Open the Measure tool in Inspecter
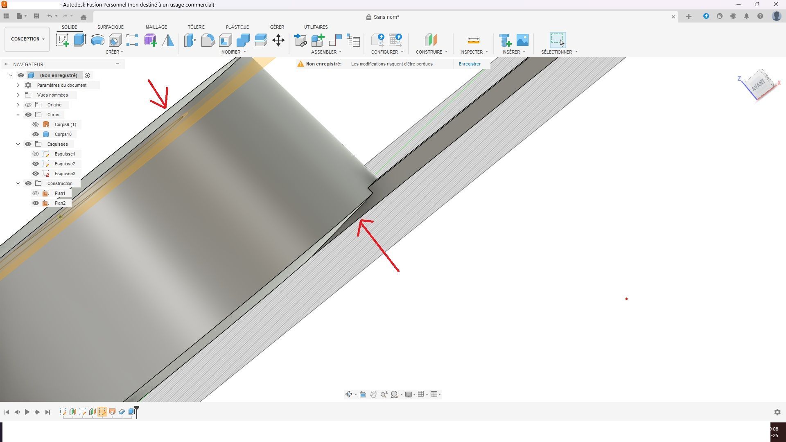The image size is (786, 442). (473, 40)
